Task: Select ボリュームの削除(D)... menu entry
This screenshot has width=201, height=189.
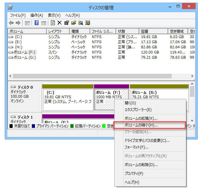Action: (141, 165)
